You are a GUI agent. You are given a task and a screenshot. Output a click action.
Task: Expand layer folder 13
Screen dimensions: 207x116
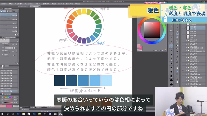click(187, 84)
